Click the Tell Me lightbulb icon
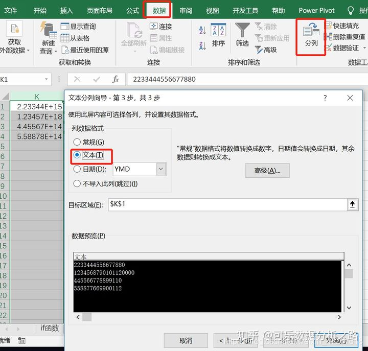Image resolution: width=368 pixels, height=351 pixels. 351,10
